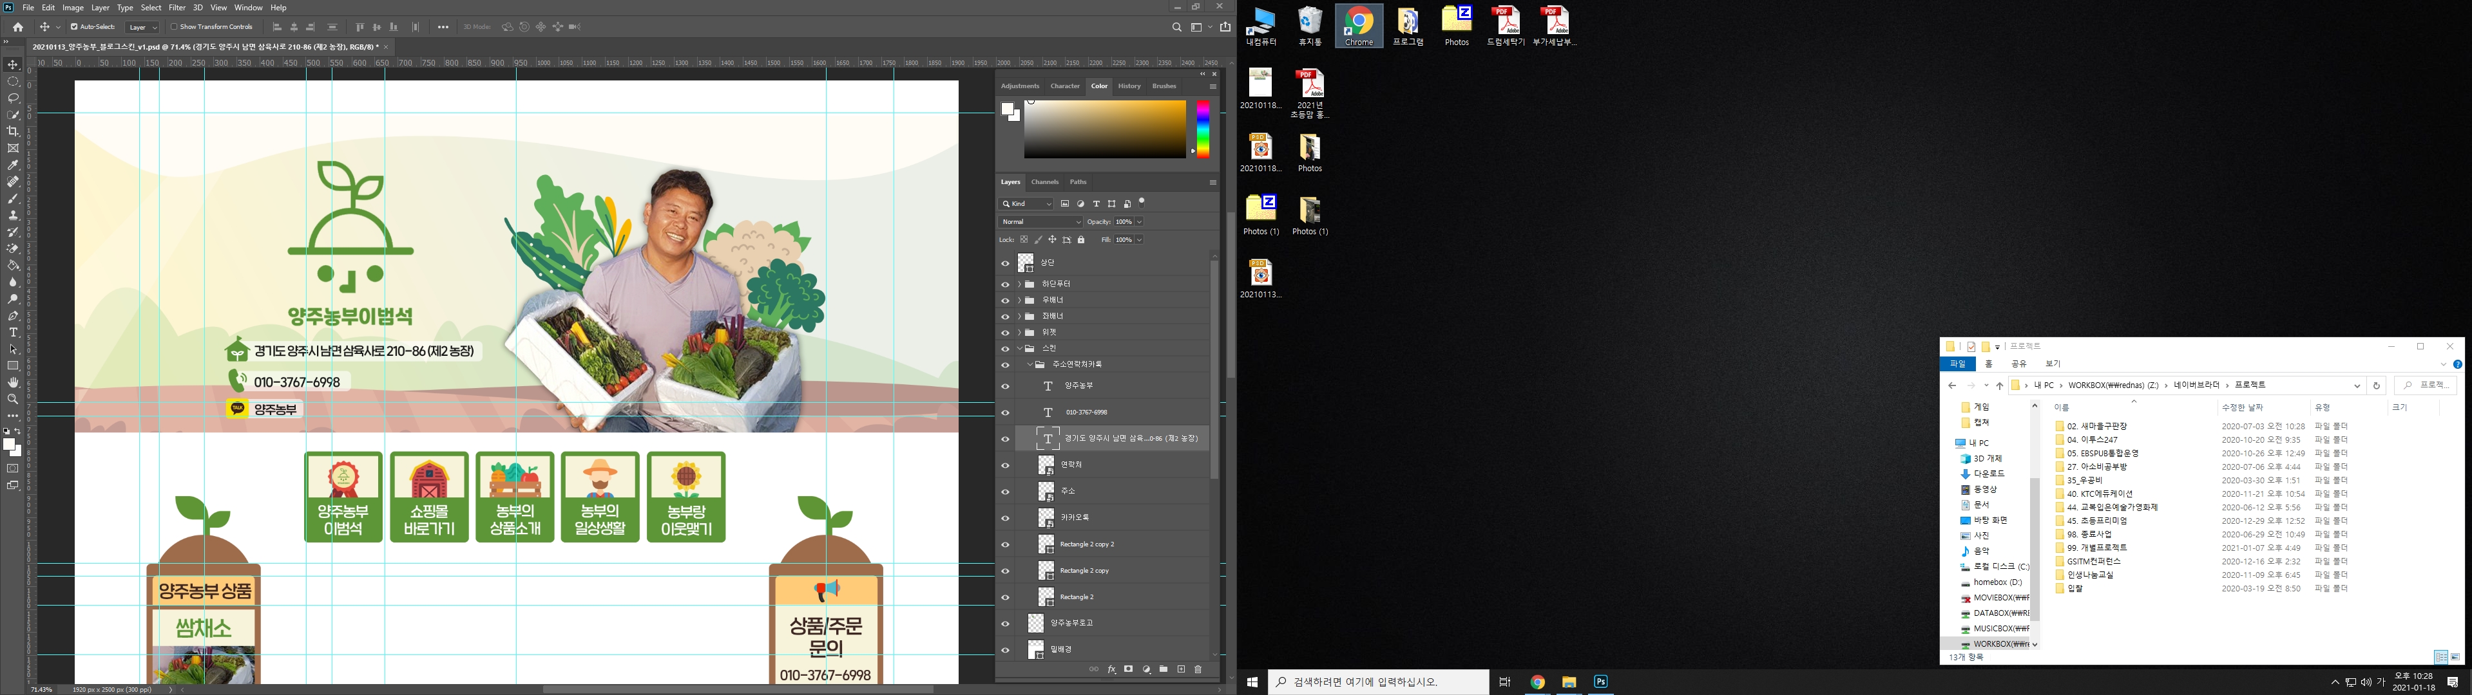This screenshot has height=695, width=2472.
Task: Click the add layer style fx icon
Action: [1111, 669]
